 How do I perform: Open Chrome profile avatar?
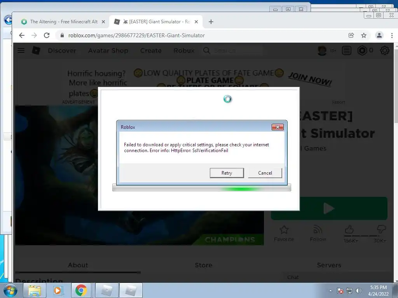[x=379, y=35]
